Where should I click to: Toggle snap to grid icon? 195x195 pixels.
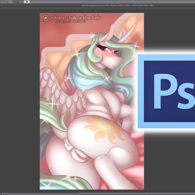(x=21, y=2)
